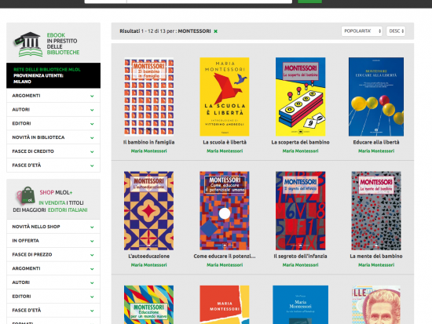Screen dimensions: 432x324
Task: Click title link Come educare il potenzi...
Action: 225,257
